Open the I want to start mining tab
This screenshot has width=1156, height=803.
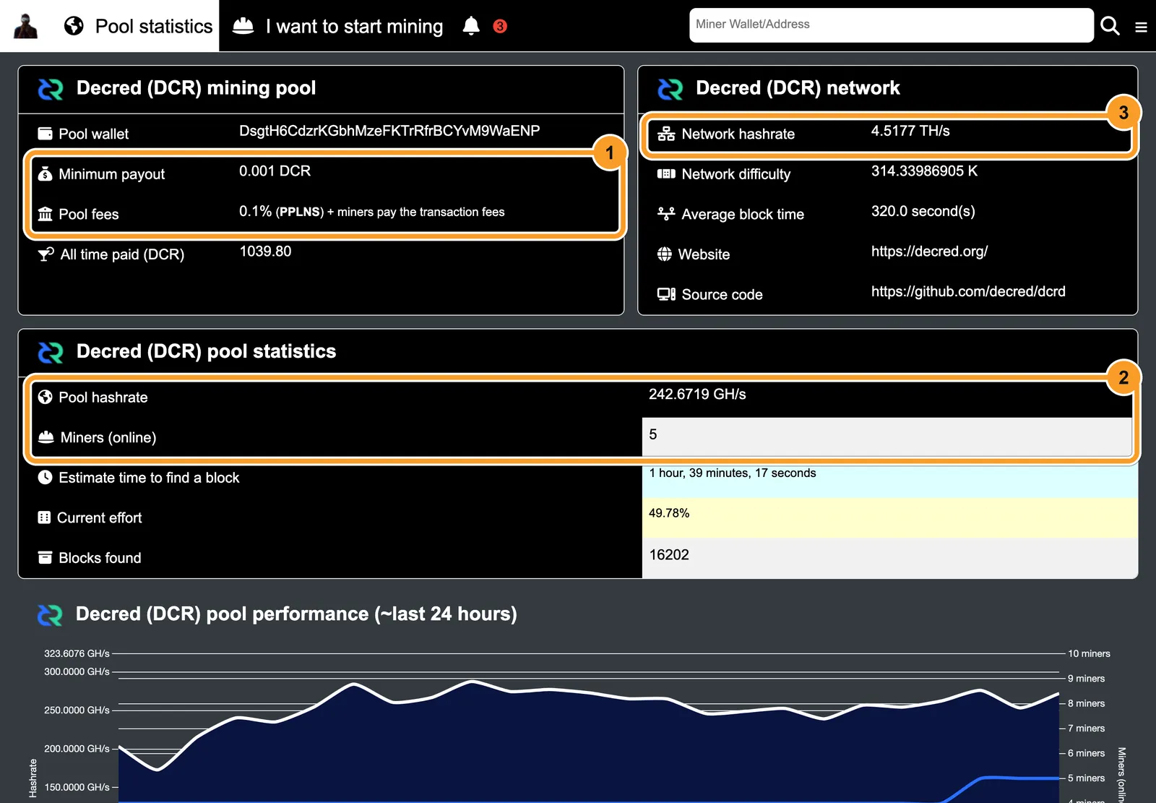pos(337,26)
